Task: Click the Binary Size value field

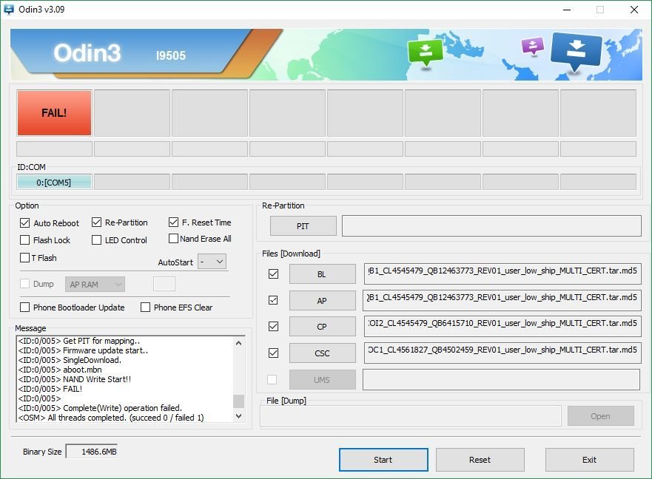Action: coord(92,452)
